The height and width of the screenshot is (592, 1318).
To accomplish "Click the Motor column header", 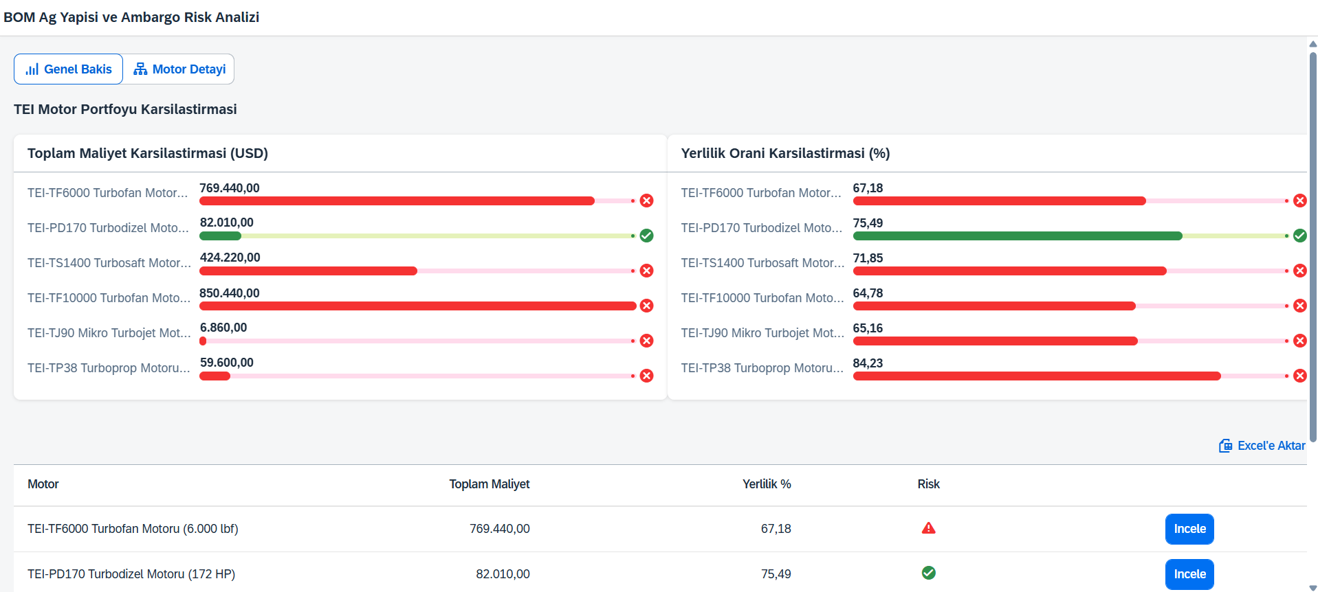I will click(x=43, y=484).
